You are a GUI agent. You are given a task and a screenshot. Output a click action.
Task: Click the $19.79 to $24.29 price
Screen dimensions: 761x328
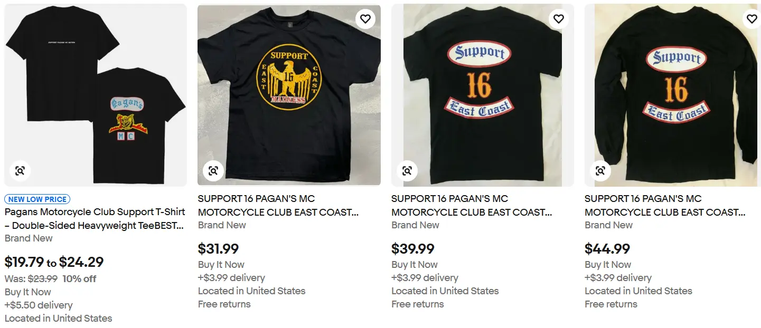(x=54, y=262)
